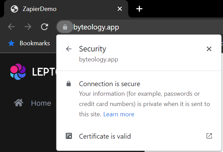Viewport: 223px width, 152px height.
Task: Click the Home house icon
Action: pyautogui.click(x=19, y=103)
